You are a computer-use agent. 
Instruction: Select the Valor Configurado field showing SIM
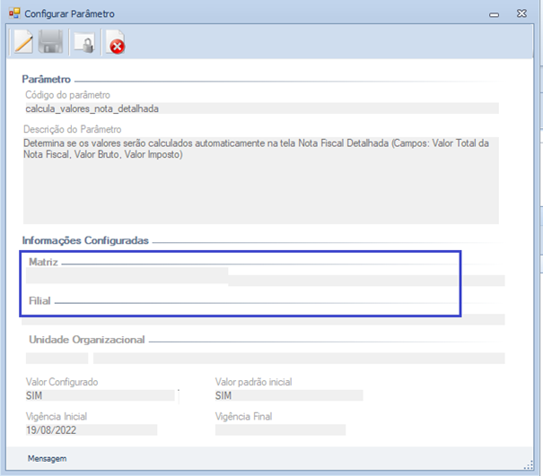click(100, 395)
